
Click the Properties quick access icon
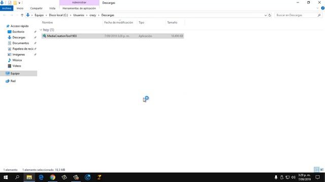click(10, 3)
